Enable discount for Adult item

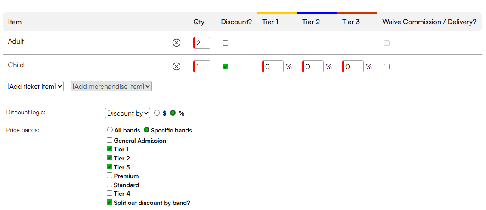point(225,43)
